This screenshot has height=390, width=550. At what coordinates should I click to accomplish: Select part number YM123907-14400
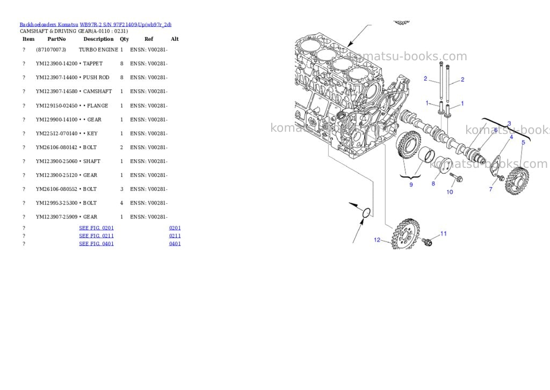point(56,77)
